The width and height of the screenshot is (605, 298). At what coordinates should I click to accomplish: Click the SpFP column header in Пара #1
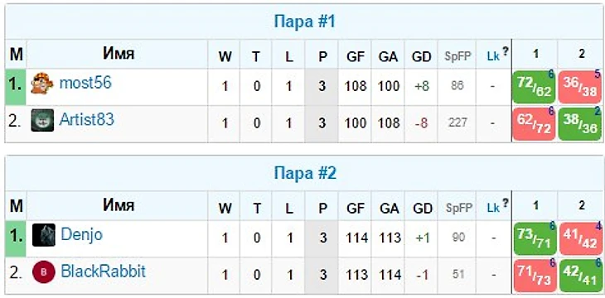click(457, 56)
